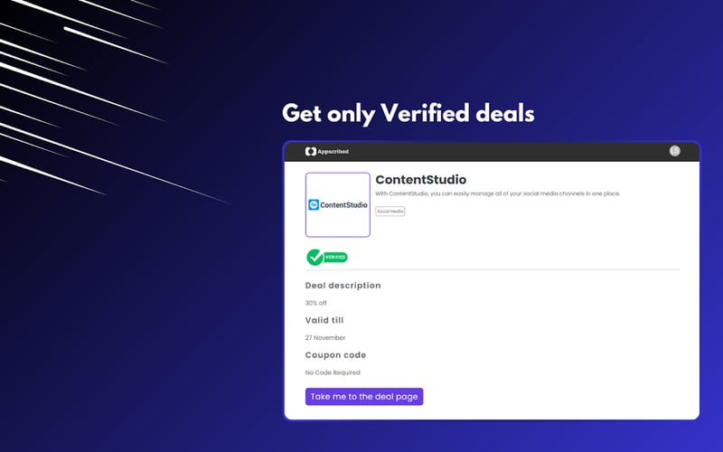Select the Social Media category tag

pos(390,212)
